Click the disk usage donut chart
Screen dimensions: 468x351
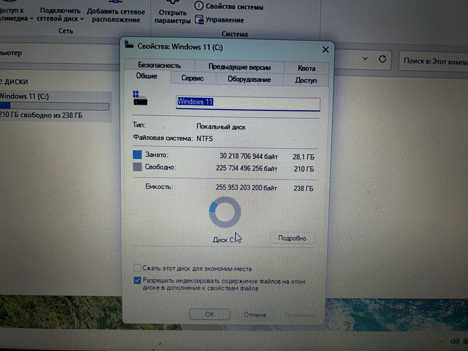coord(225,212)
